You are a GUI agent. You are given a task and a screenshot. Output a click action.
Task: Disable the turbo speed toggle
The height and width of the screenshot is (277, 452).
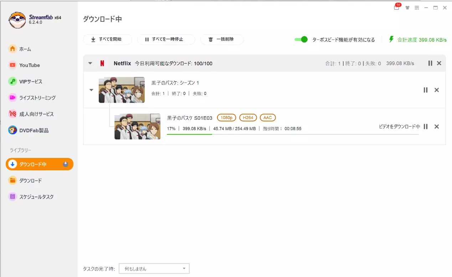(301, 40)
